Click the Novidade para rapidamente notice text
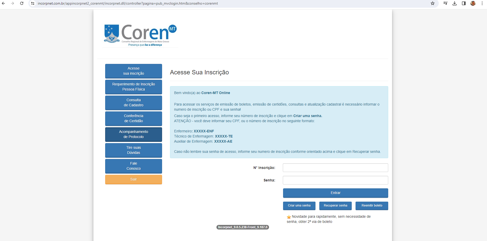 pyautogui.click(x=329, y=219)
